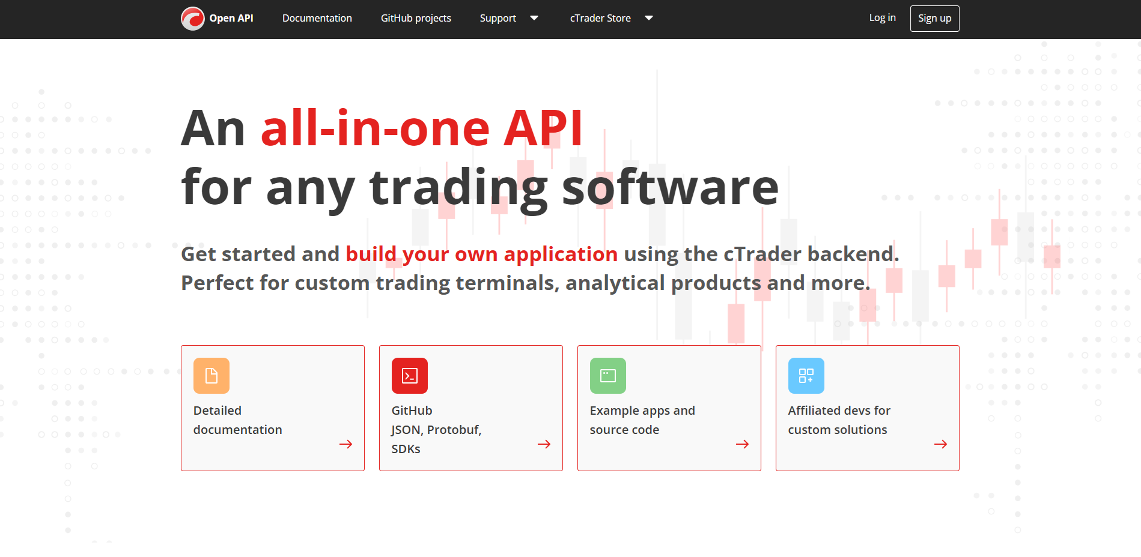Click the arrow on the Affiliated devs card
This screenshot has width=1141, height=557.
941,444
